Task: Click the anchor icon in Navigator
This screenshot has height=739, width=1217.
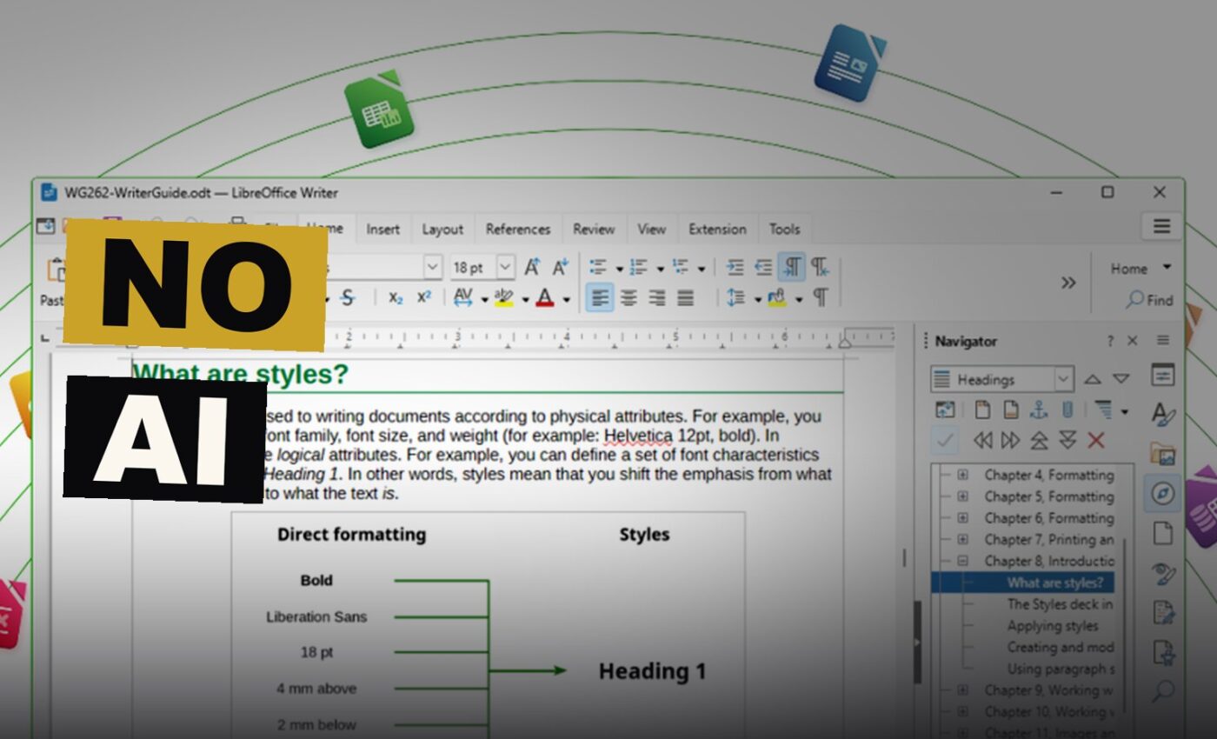Action: click(x=1039, y=410)
